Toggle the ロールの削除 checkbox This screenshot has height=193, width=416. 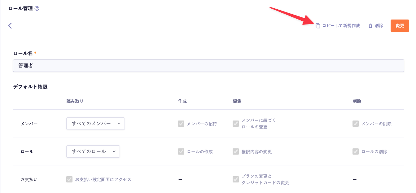coord(356,151)
